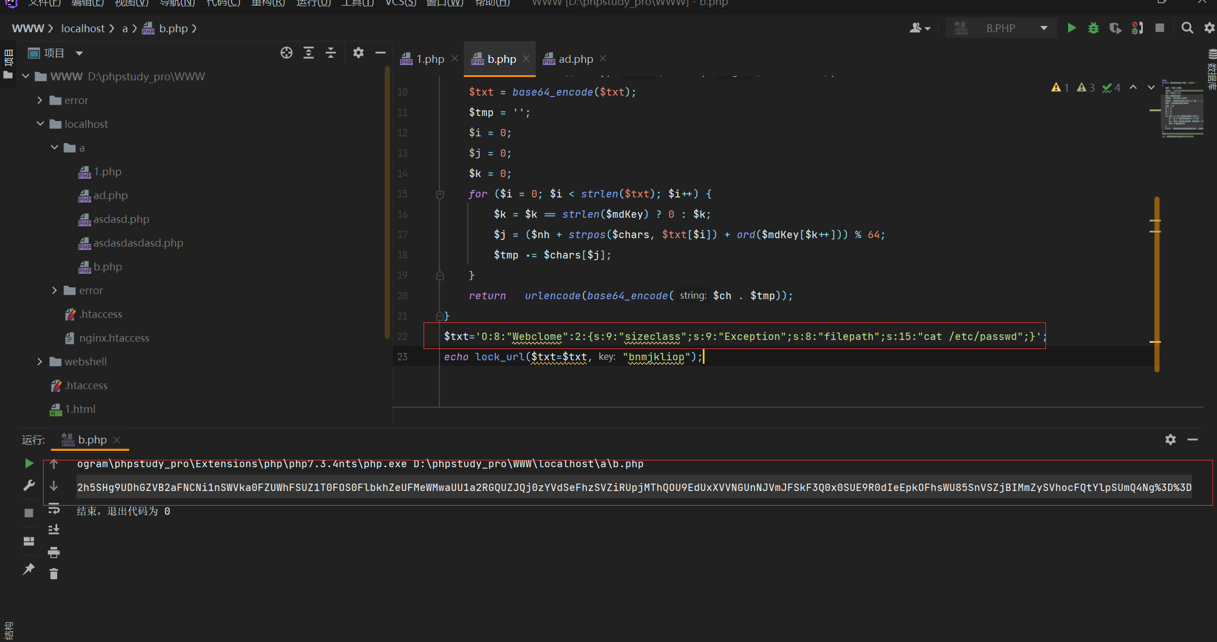Switch to the 1.php editor tab

coord(430,59)
